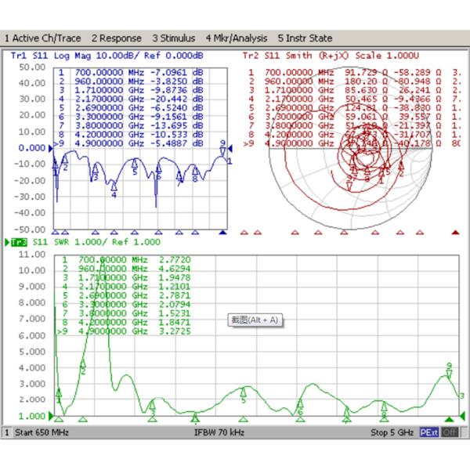
Task: Click marker 5 triangle on SWR trace
Action: point(244,399)
